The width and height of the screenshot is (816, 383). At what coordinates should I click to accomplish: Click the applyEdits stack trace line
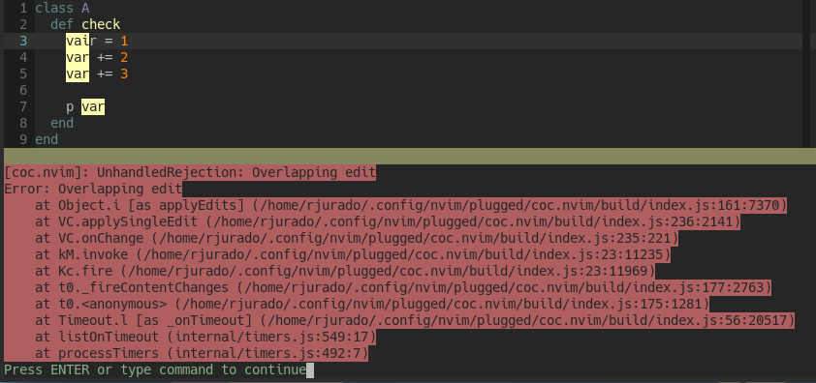click(411, 206)
